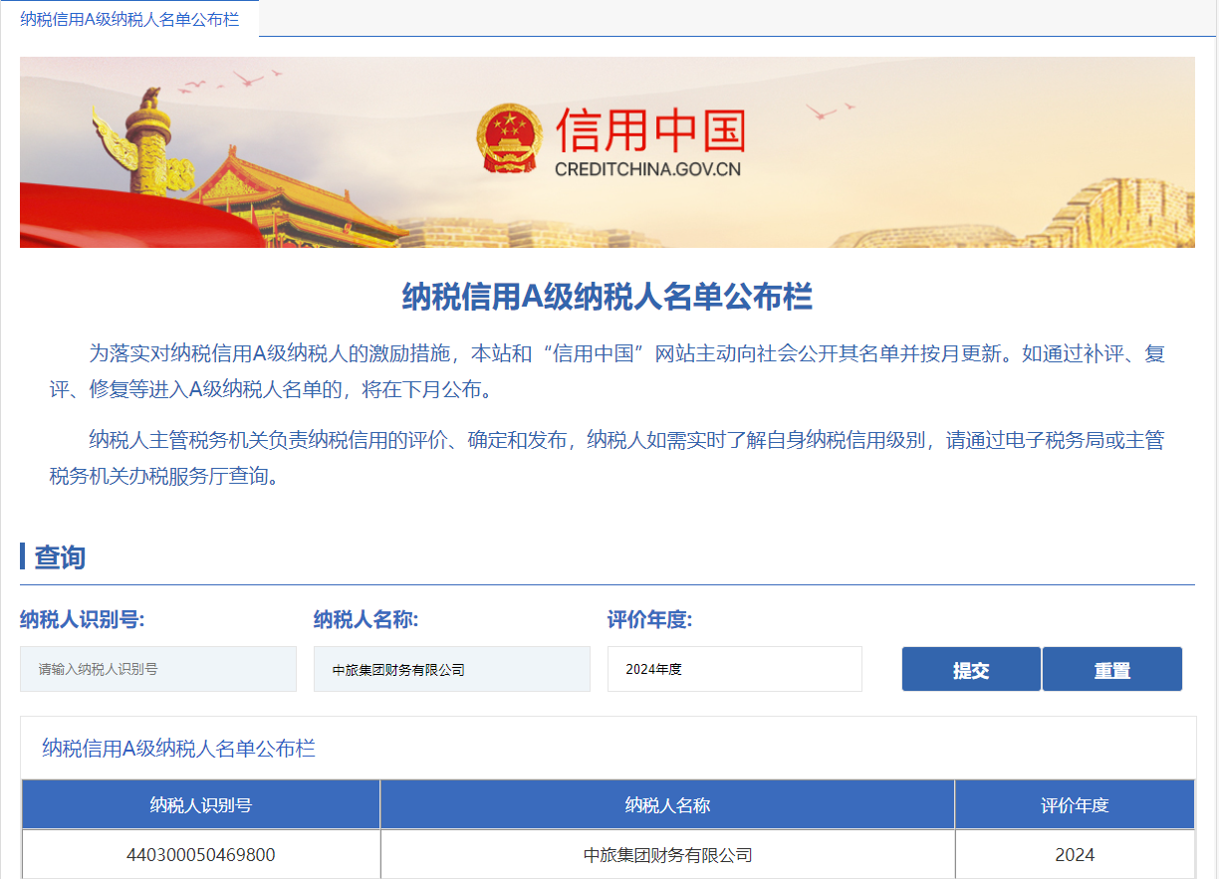Click the 纳税人名称: field label

[366, 620]
